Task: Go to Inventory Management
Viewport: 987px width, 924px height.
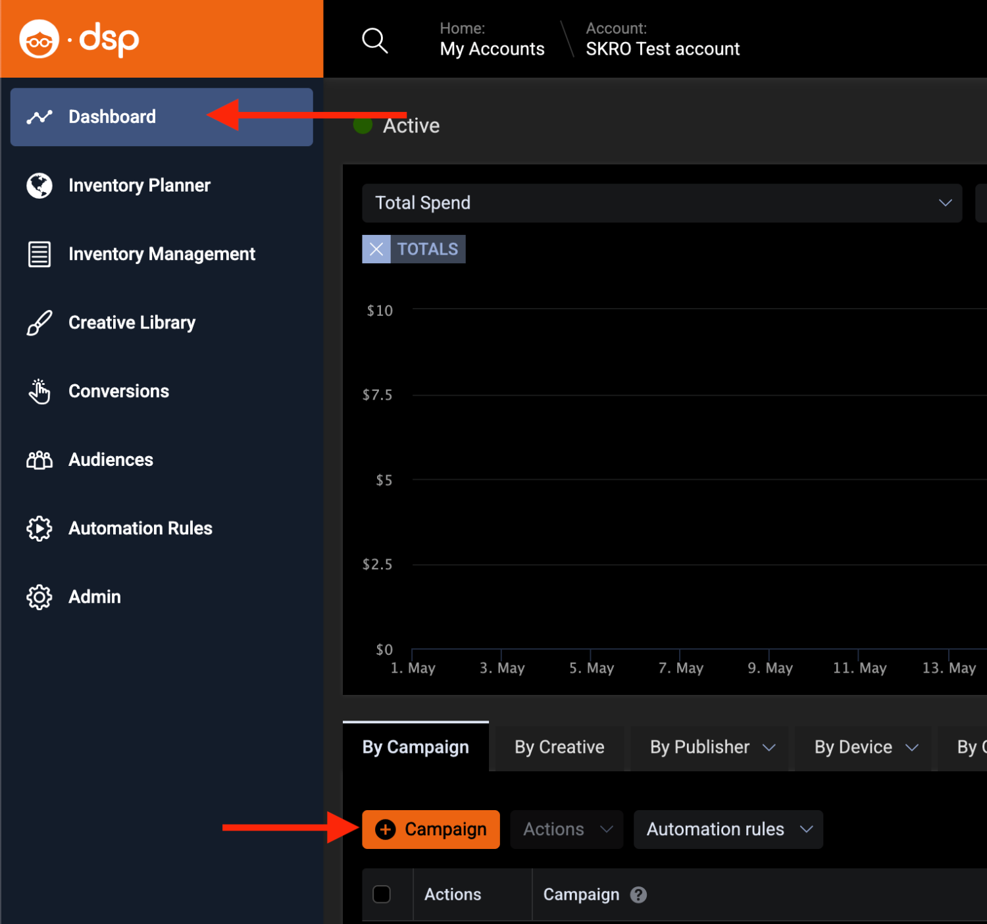Action: pos(162,254)
